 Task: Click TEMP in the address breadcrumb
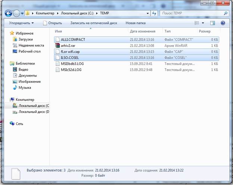105,13
